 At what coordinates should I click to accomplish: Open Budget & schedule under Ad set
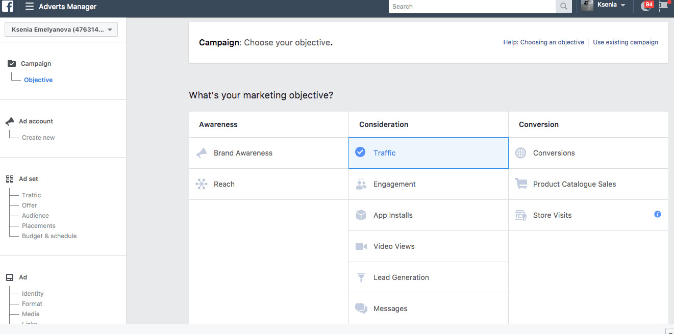pyautogui.click(x=49, y=236)
